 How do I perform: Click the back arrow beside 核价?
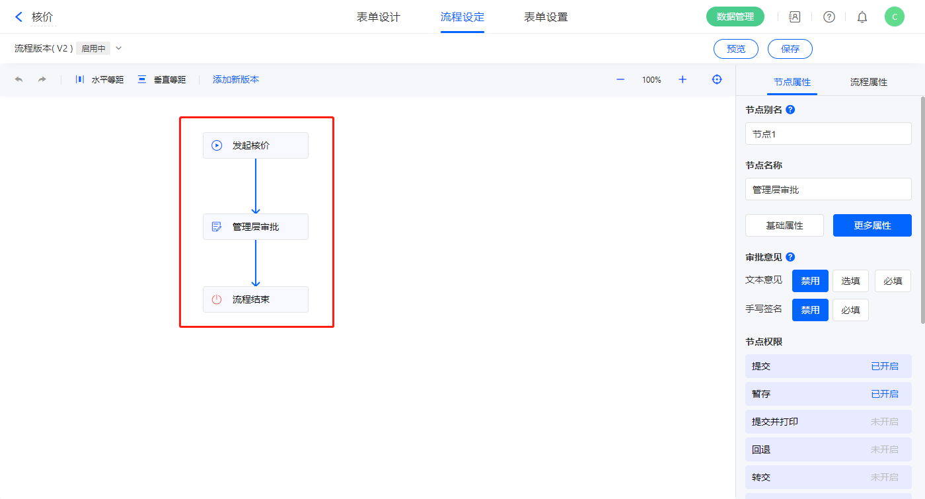tap(18, 17)
